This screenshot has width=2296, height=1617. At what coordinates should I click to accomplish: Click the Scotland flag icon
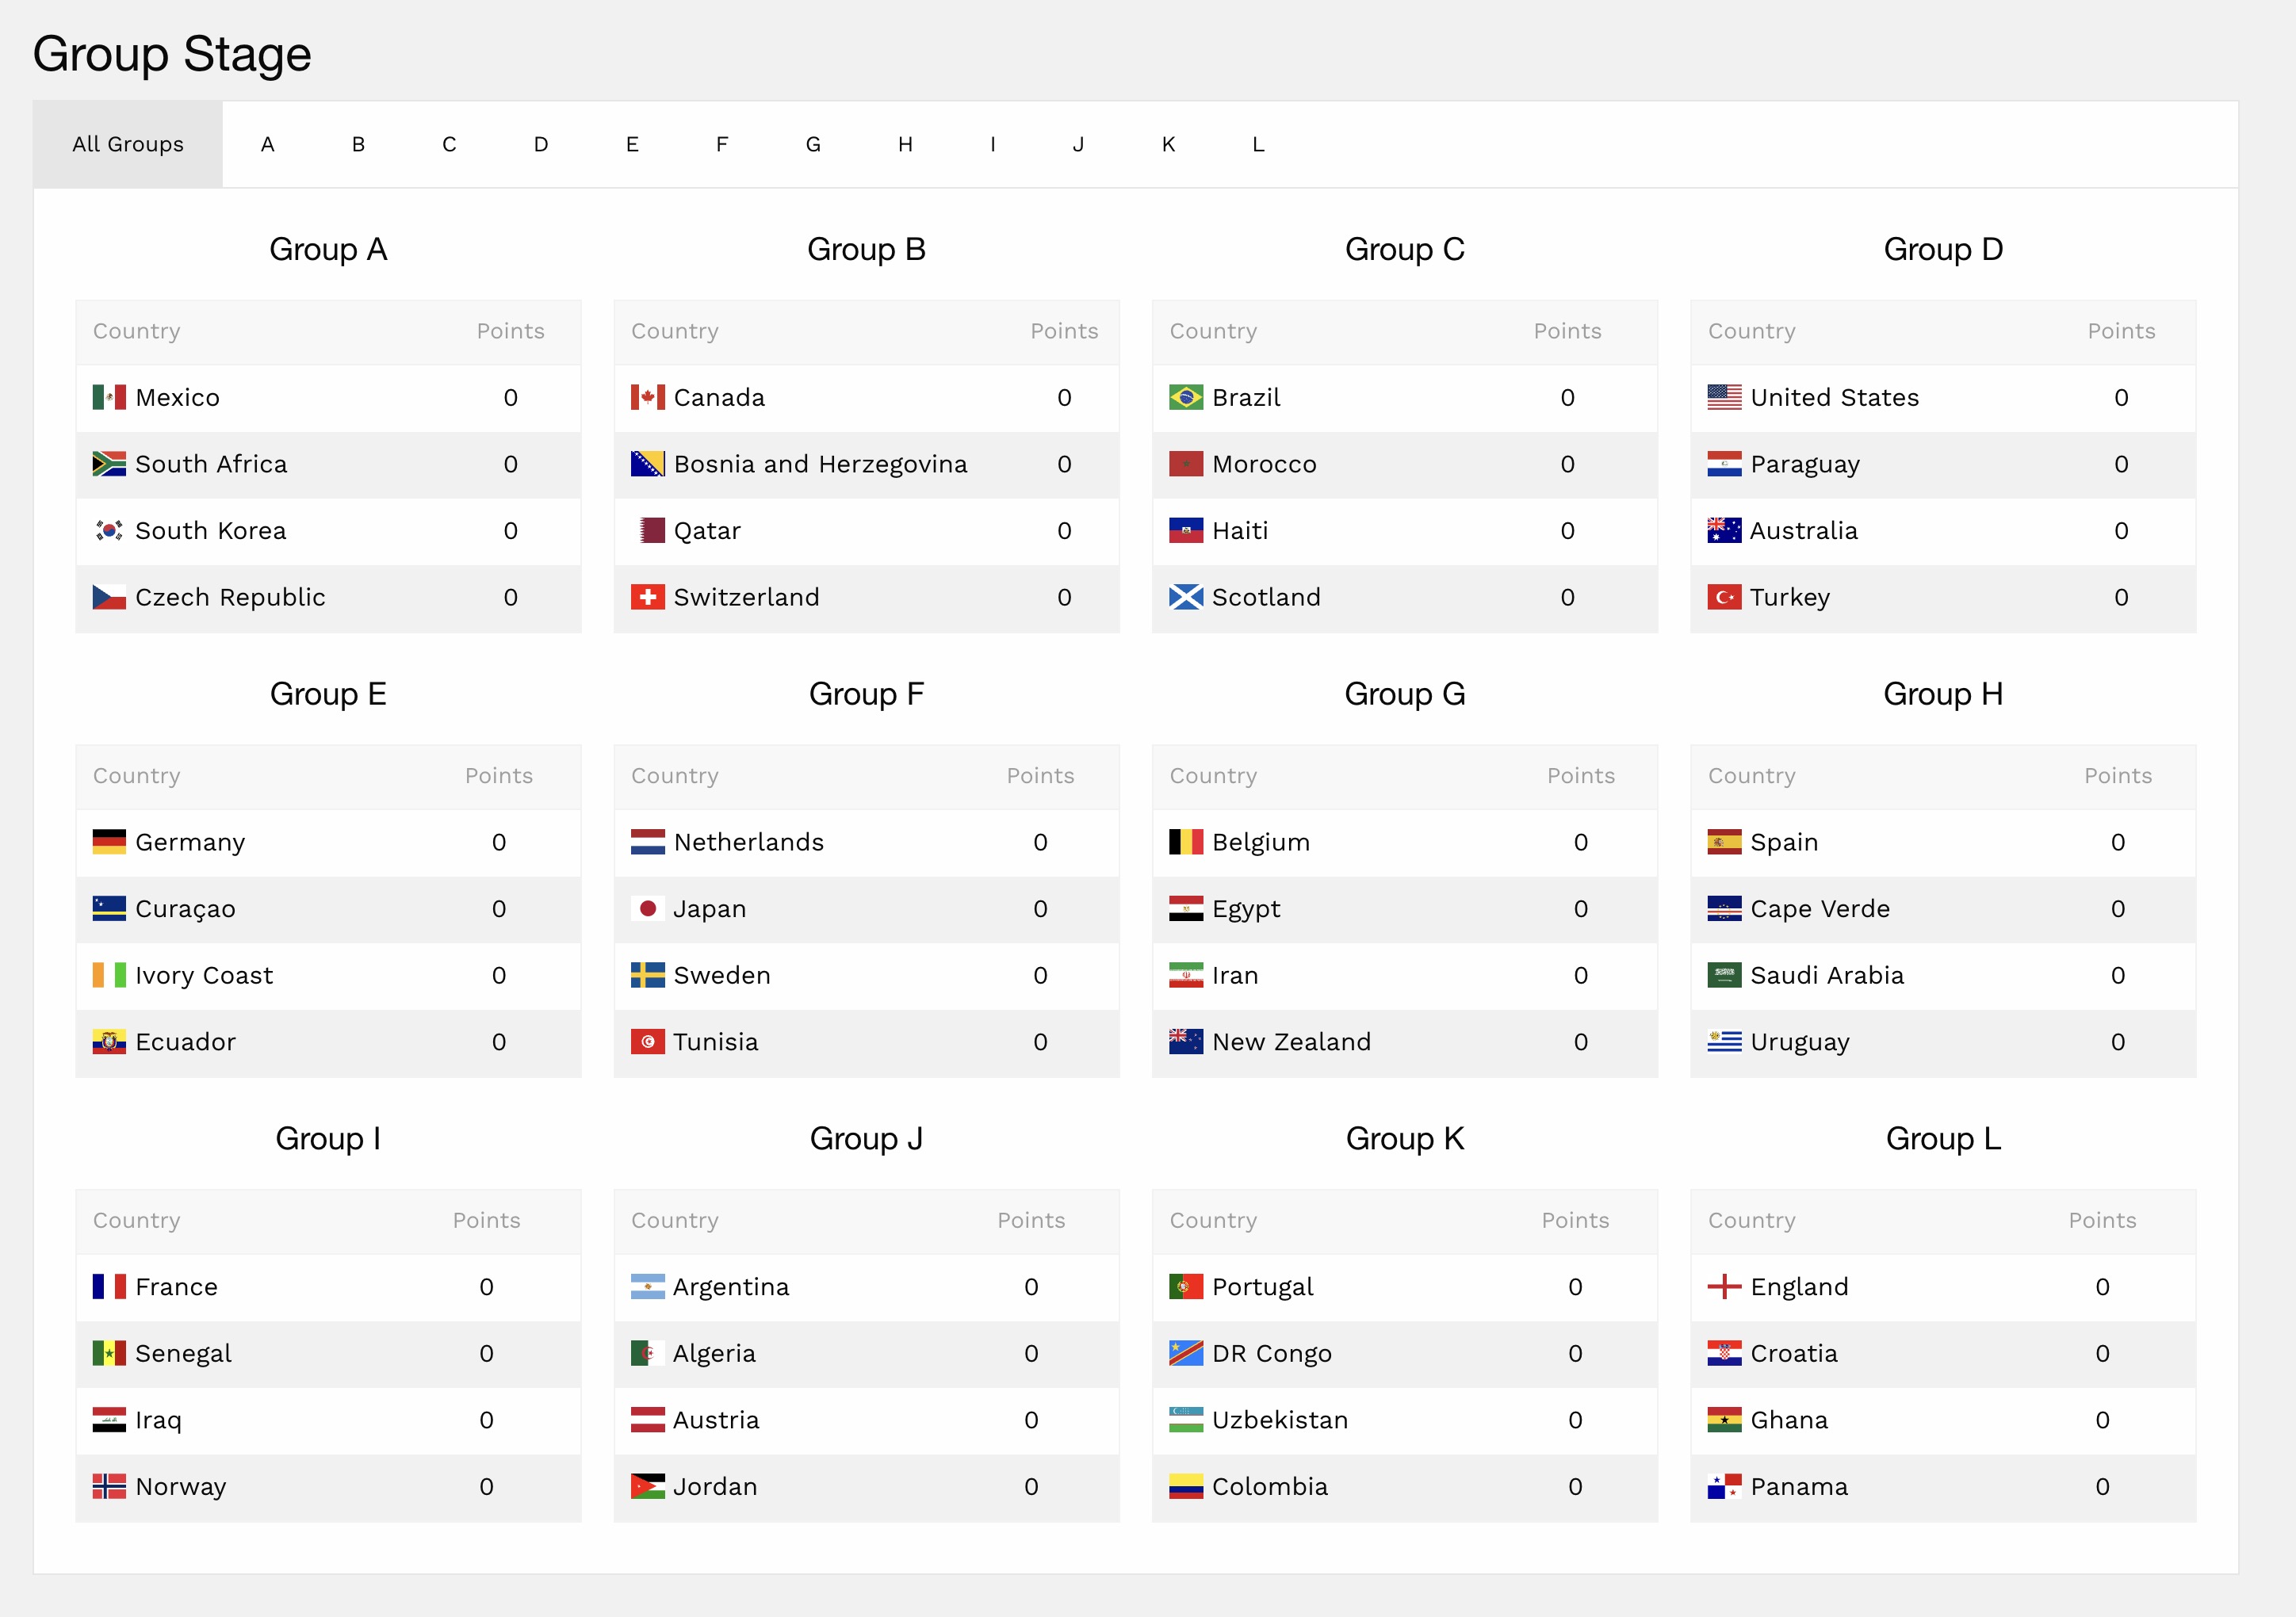point(1186,597)
